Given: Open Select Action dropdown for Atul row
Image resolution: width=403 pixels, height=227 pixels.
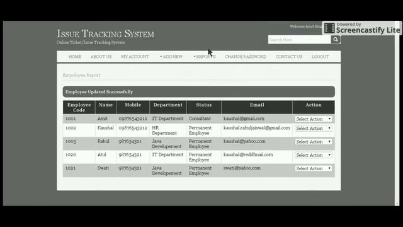Looking at the screenshot, I should tap(314, 155).
